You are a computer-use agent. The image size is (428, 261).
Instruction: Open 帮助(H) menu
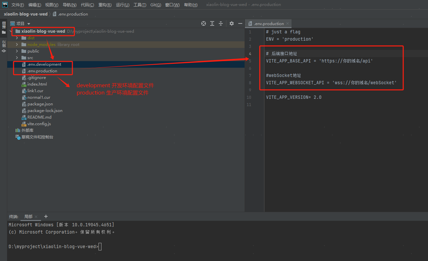(191, 5)
